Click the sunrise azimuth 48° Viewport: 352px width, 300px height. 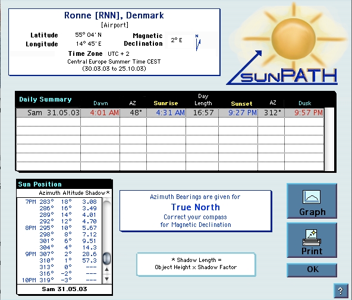point(136,112)
